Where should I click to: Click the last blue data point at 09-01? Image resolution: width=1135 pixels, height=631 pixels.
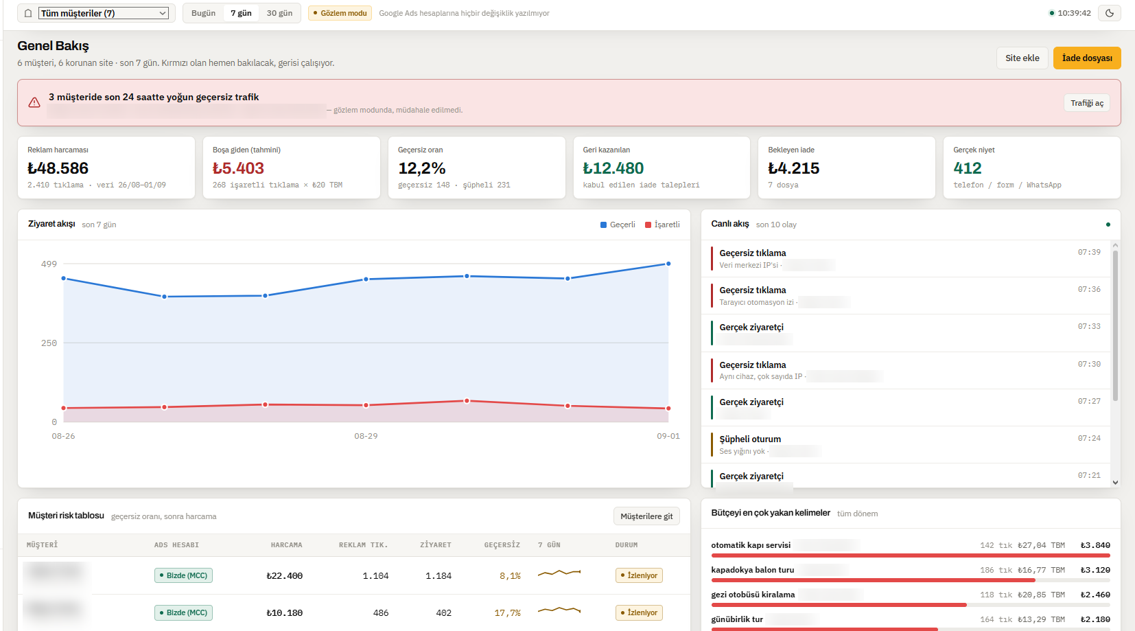(668, 264)
